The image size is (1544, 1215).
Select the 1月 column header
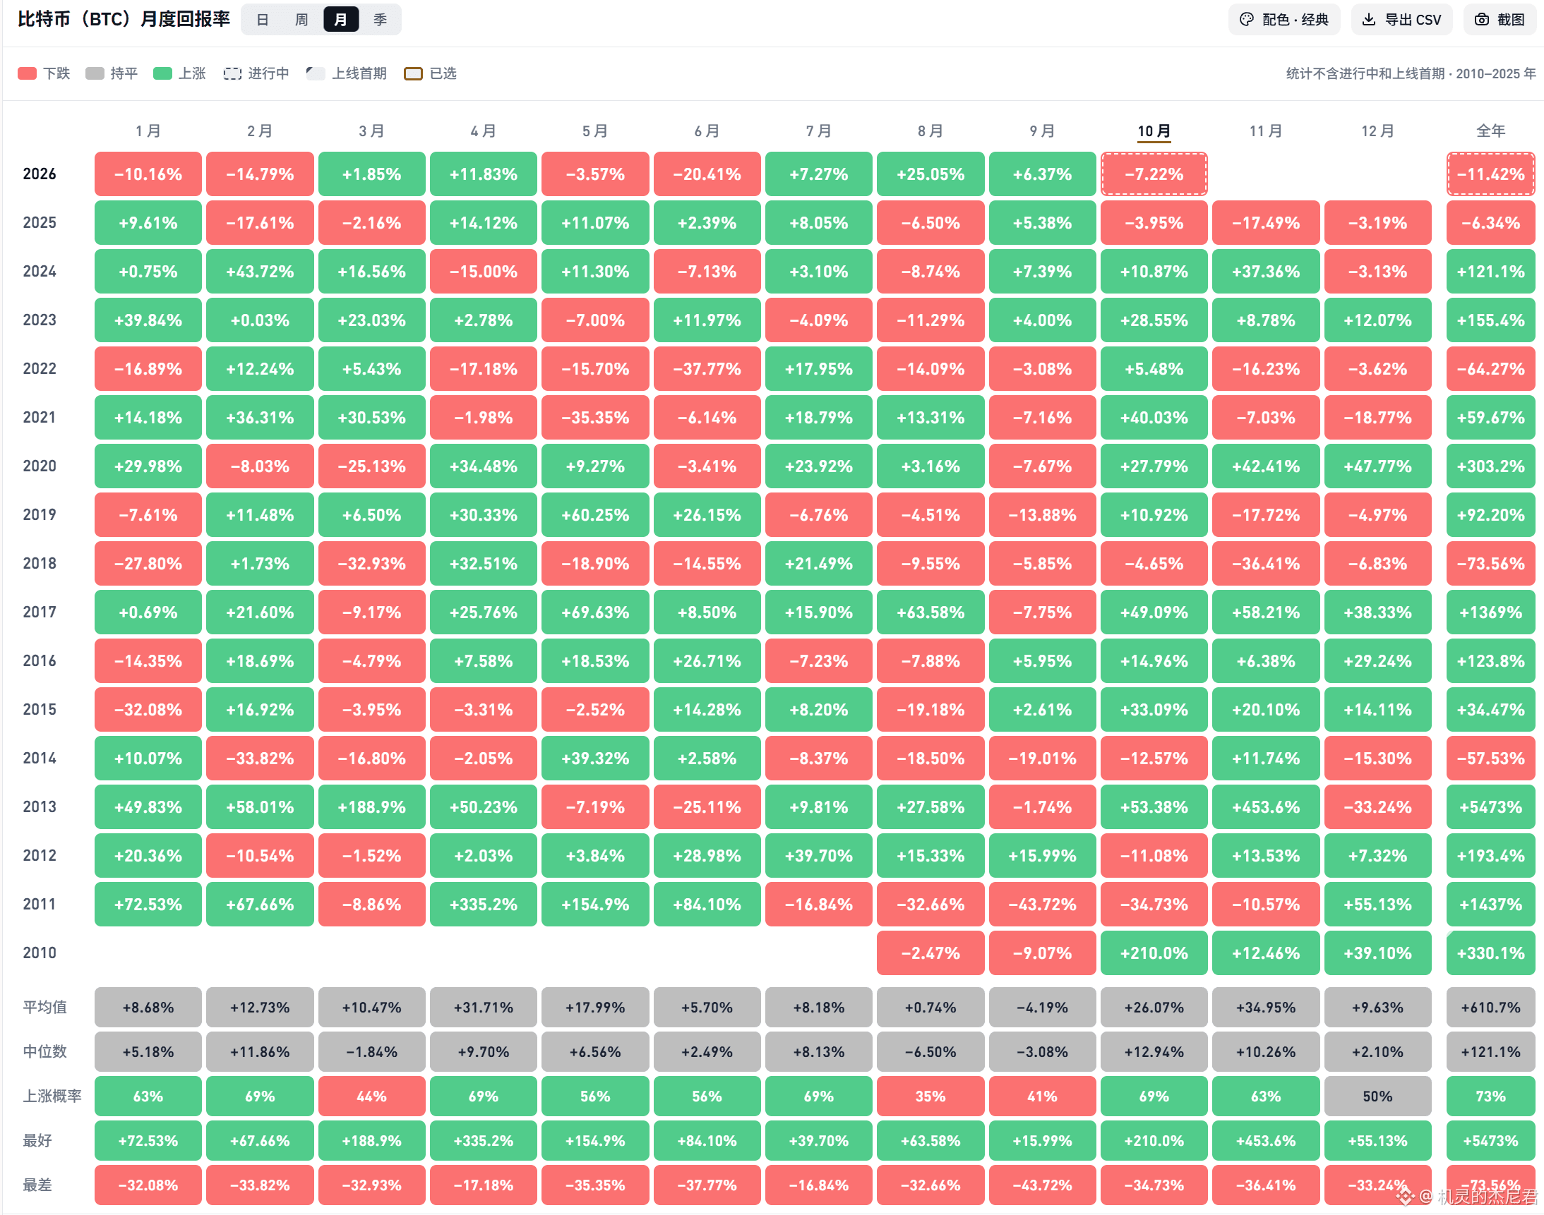click(148, 131)
